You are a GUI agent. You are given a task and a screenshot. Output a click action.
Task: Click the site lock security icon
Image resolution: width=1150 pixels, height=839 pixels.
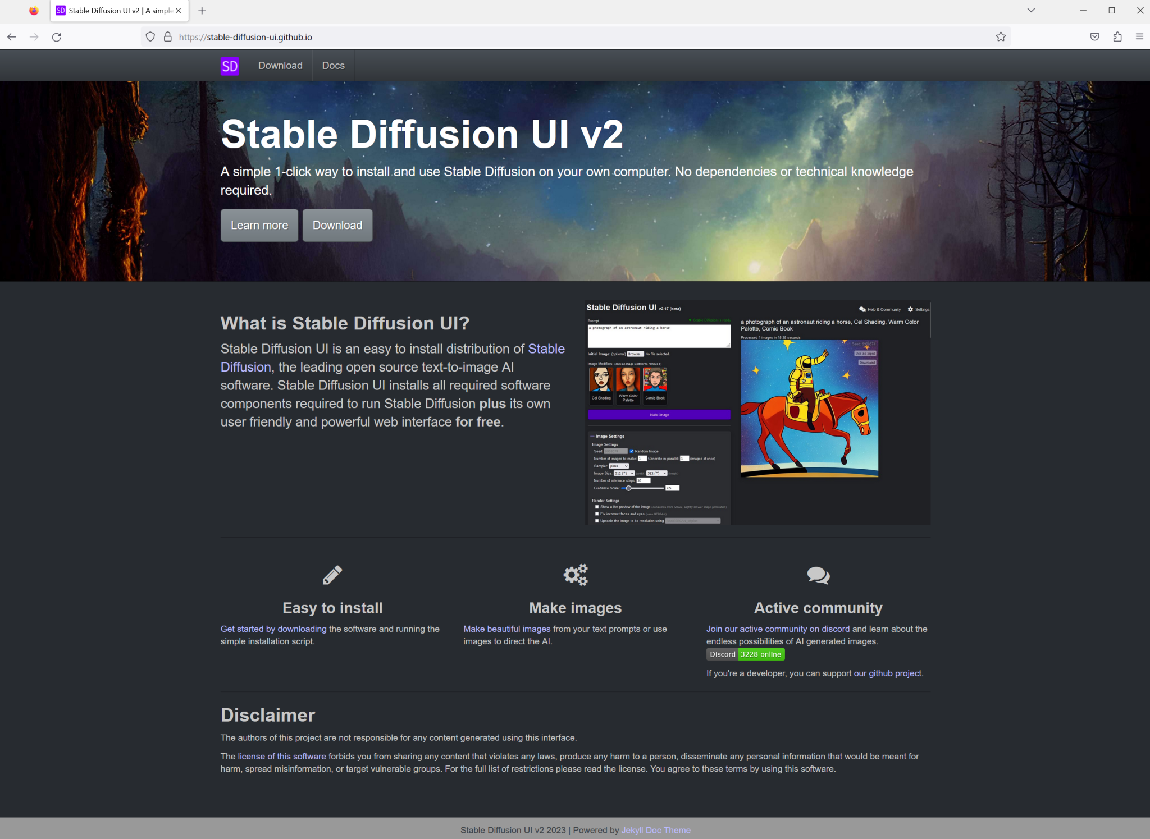(167, 37)
